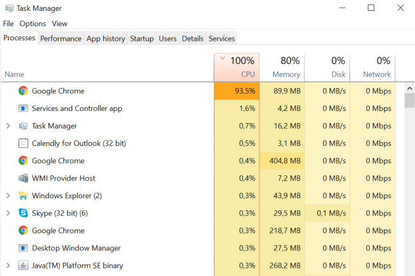Select the Calendly for Outlook (32 bit) row
Screen dimensions: 415x276
[198, 143]
